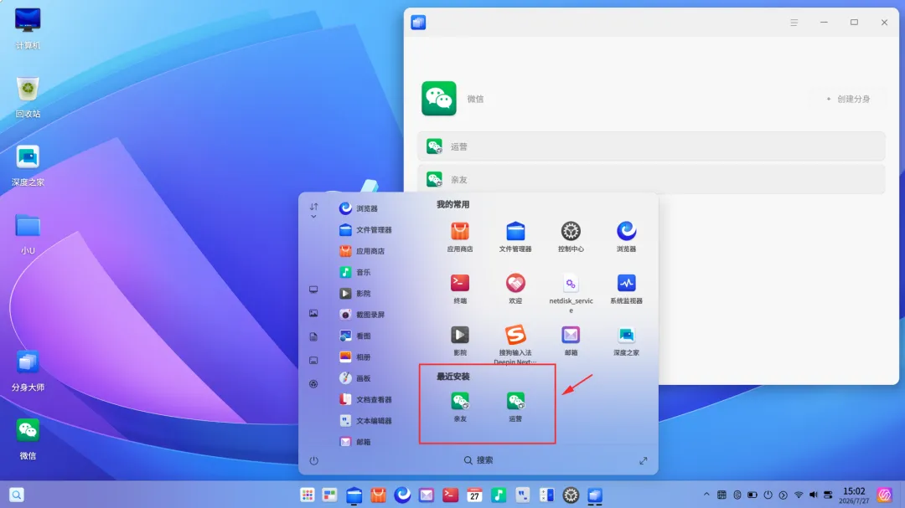Viewport: 905px width, 508px height.
Task: Click the 截图录屏 entry in launcher list
Action: pos(363,314)
